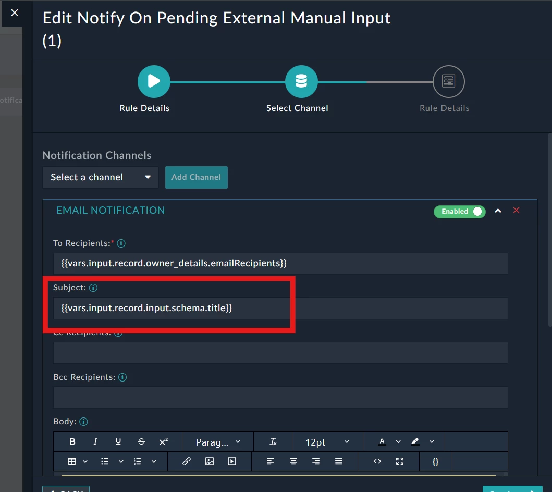Insert a table in body
Image resolution: width=552 pixels, height=492 pixels.
[x=72, y=461]
